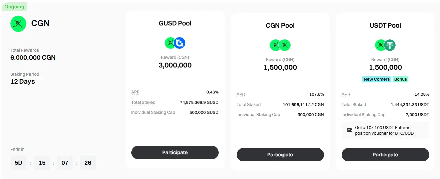Image resolution: width=440 pixels, height=179 pixels.
Task: Click the APR label in CGN Pool
Action: point(241,94)
